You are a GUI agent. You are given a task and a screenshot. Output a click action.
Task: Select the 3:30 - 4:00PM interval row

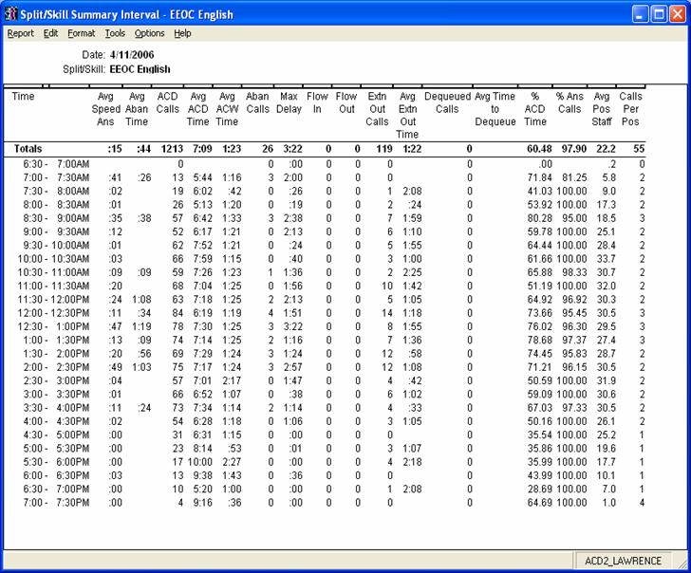click(x=324, y=408)
